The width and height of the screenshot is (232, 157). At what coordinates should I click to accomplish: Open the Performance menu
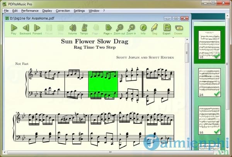(x=30, y=11)
